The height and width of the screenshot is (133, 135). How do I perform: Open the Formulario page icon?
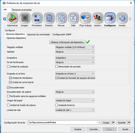click(37, 18)
